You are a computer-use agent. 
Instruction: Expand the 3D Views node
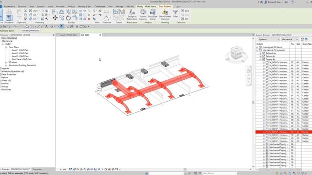coord(6,62)
